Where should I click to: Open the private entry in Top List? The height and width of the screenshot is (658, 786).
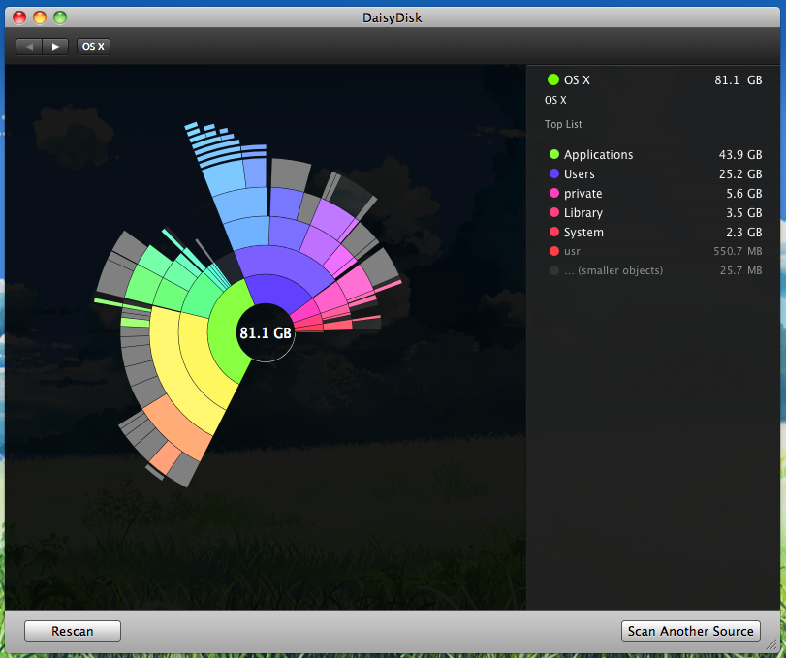pyautogui.click(x=655, y=194)
